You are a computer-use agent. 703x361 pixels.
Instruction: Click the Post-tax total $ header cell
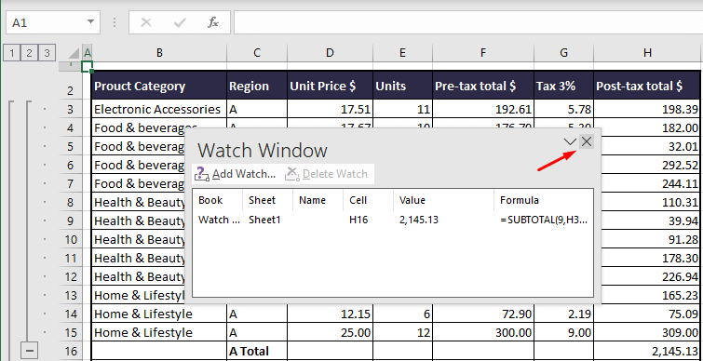point(647,86)
